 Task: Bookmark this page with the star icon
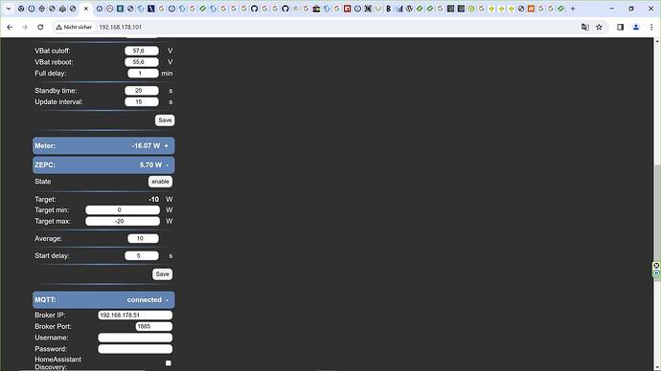(599, 27)
